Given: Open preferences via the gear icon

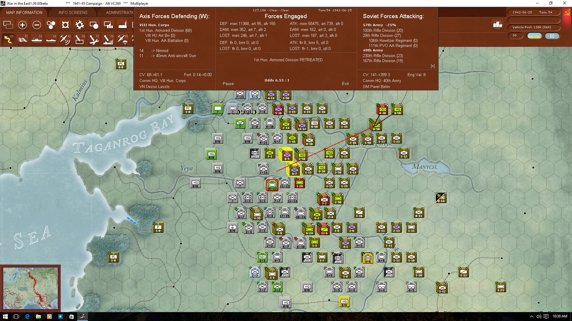Looking at the screenshot, I should click(80, 25).
